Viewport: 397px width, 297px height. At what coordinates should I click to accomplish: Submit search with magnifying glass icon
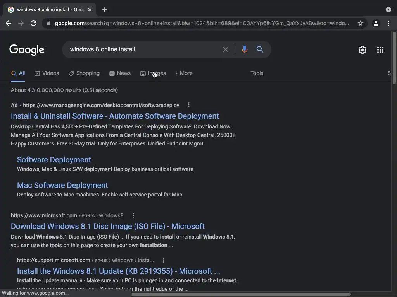pos(260,49)
